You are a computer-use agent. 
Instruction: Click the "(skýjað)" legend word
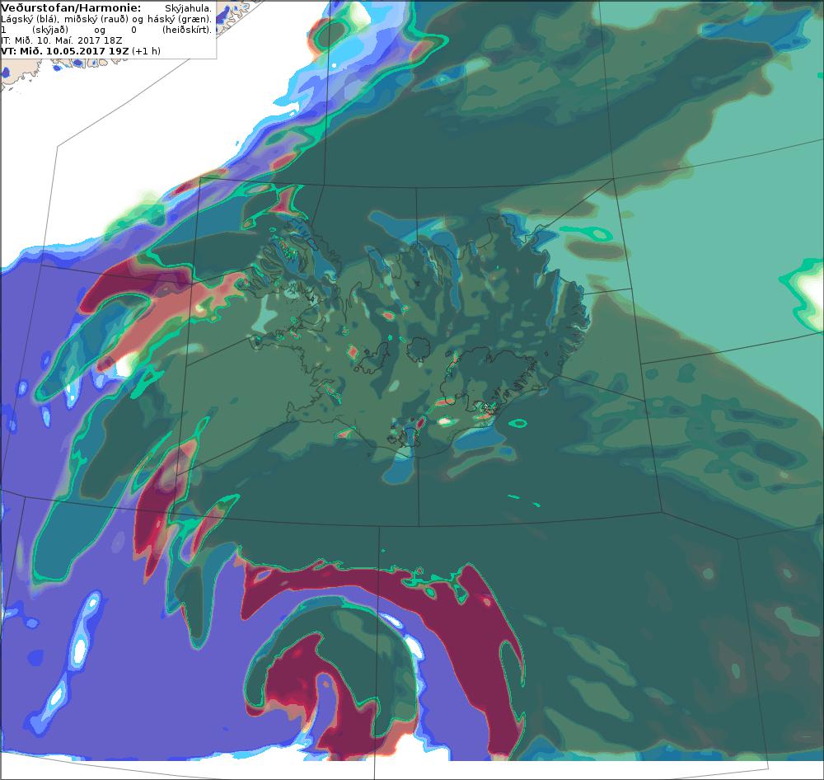(51, 30)
